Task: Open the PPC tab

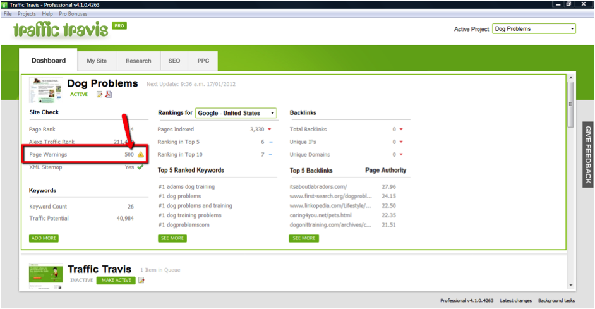Action: pos(203,61)
